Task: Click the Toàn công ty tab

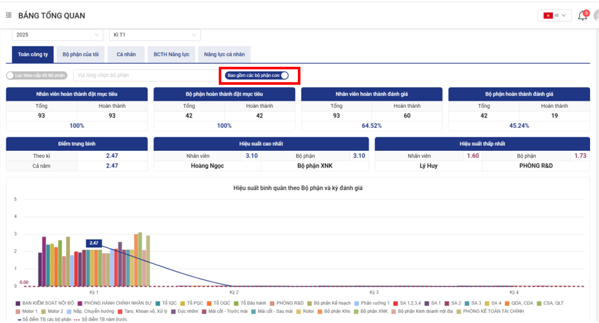Action: (32, 55)
